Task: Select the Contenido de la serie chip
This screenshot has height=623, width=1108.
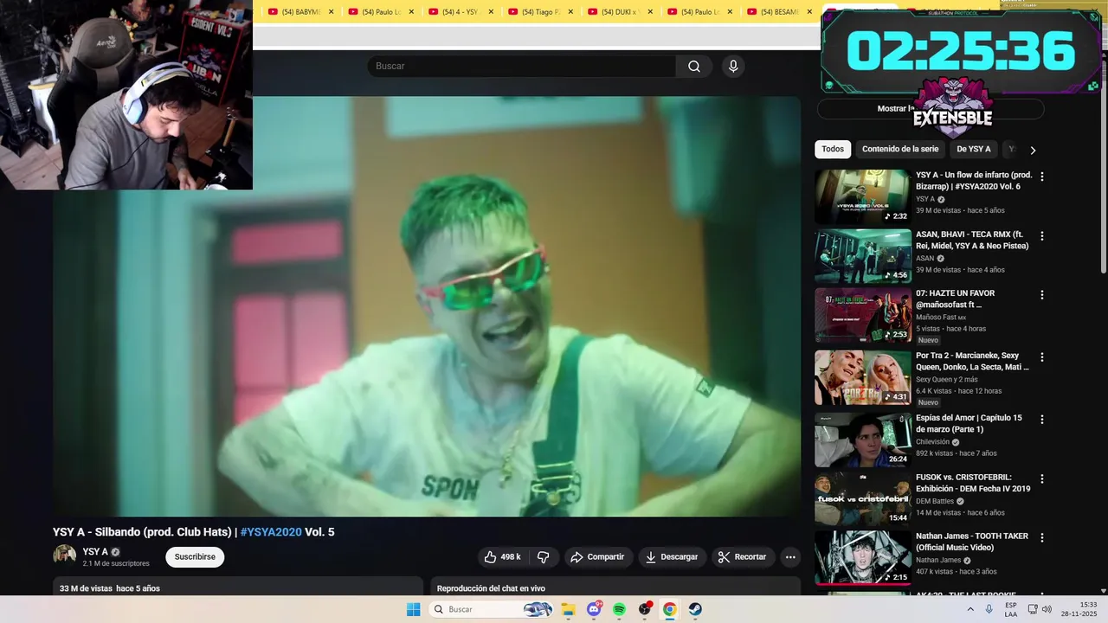Action: pyautogui.click(x=900, y=149)
